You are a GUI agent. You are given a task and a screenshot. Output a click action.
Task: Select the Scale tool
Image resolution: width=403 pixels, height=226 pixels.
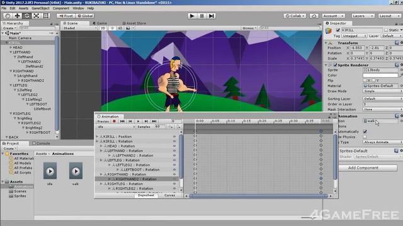tap(37, 16)
